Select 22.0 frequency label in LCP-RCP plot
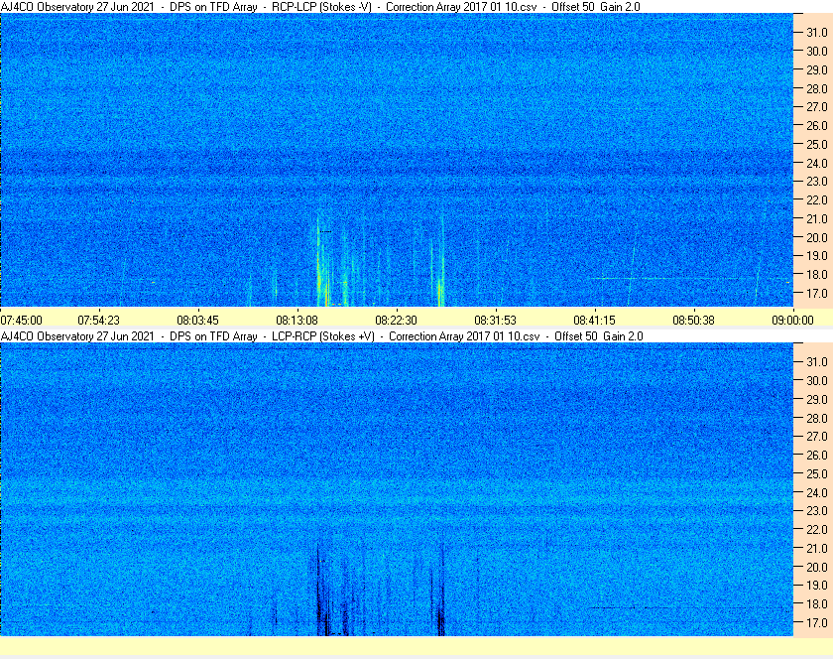The height and width of the screenshot is (659, 833). pos(817,529)
